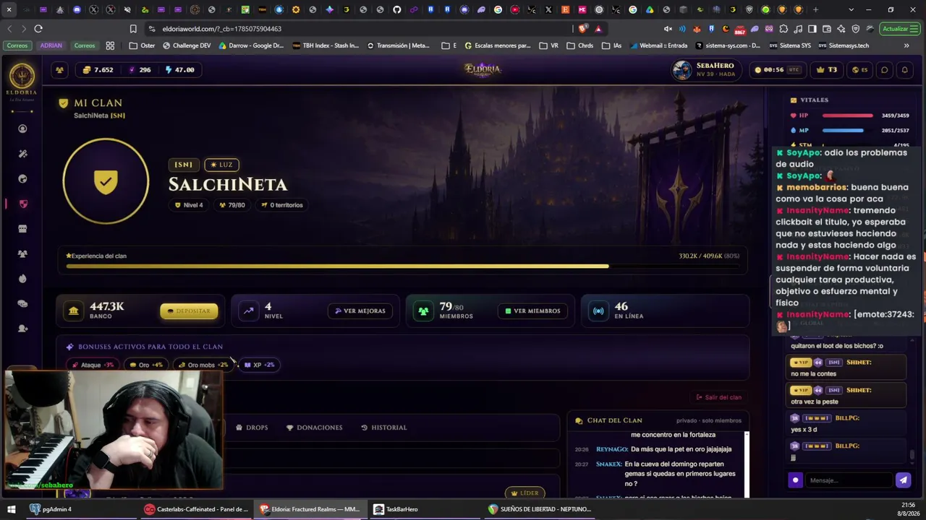
Task: Select the pink clan shield sidebar icon
Action: coord(22,204)
